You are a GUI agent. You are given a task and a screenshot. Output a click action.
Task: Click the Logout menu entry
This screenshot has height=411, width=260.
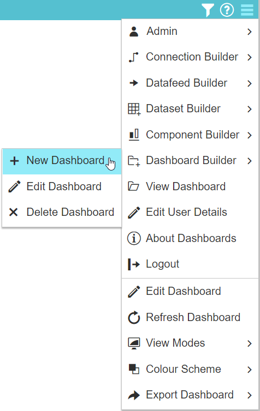pos(190,264)
